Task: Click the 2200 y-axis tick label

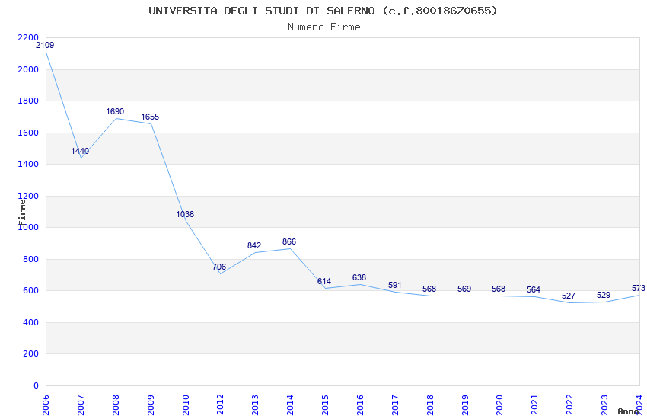Action: 28,38
